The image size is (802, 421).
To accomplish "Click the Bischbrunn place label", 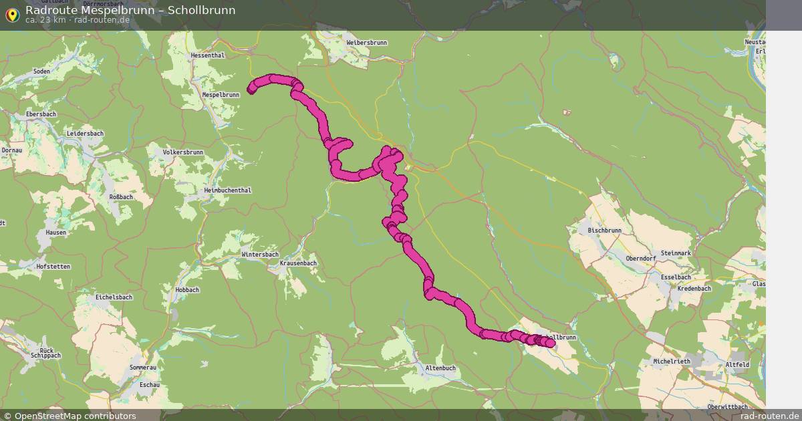I will (x=605, y=230).
